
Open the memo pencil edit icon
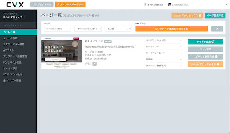[x=94, y=64]
